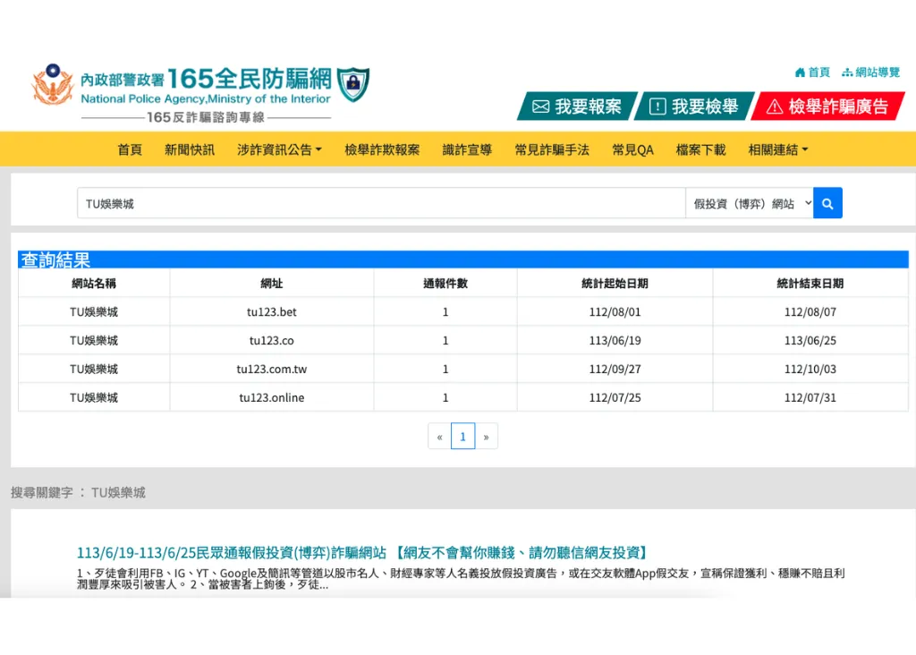Image resolution: width=916 pixels, height=655 pixels.
Task: Expand the 涉詐資訊公告 dropdown menu
Action: pos(279,149)
